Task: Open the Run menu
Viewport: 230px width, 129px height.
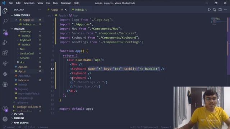Action: 55,3
